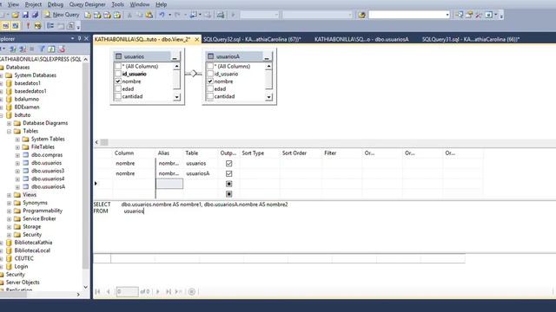
Task: Click the empty Alias cell in third row
Action: coord(169,184)
